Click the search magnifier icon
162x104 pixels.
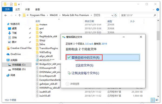155,15
